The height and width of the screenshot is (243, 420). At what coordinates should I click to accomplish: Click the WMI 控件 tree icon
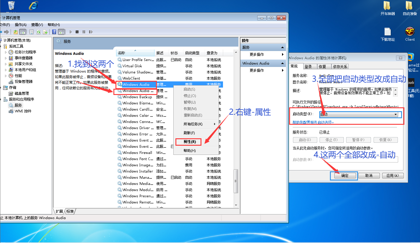pos(11,111)
